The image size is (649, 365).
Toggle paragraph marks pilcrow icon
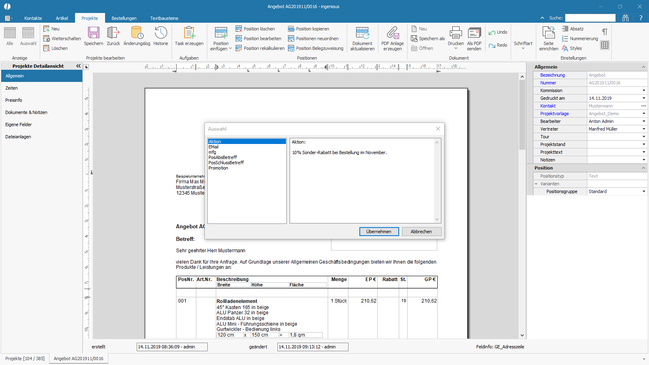point(605,32)
